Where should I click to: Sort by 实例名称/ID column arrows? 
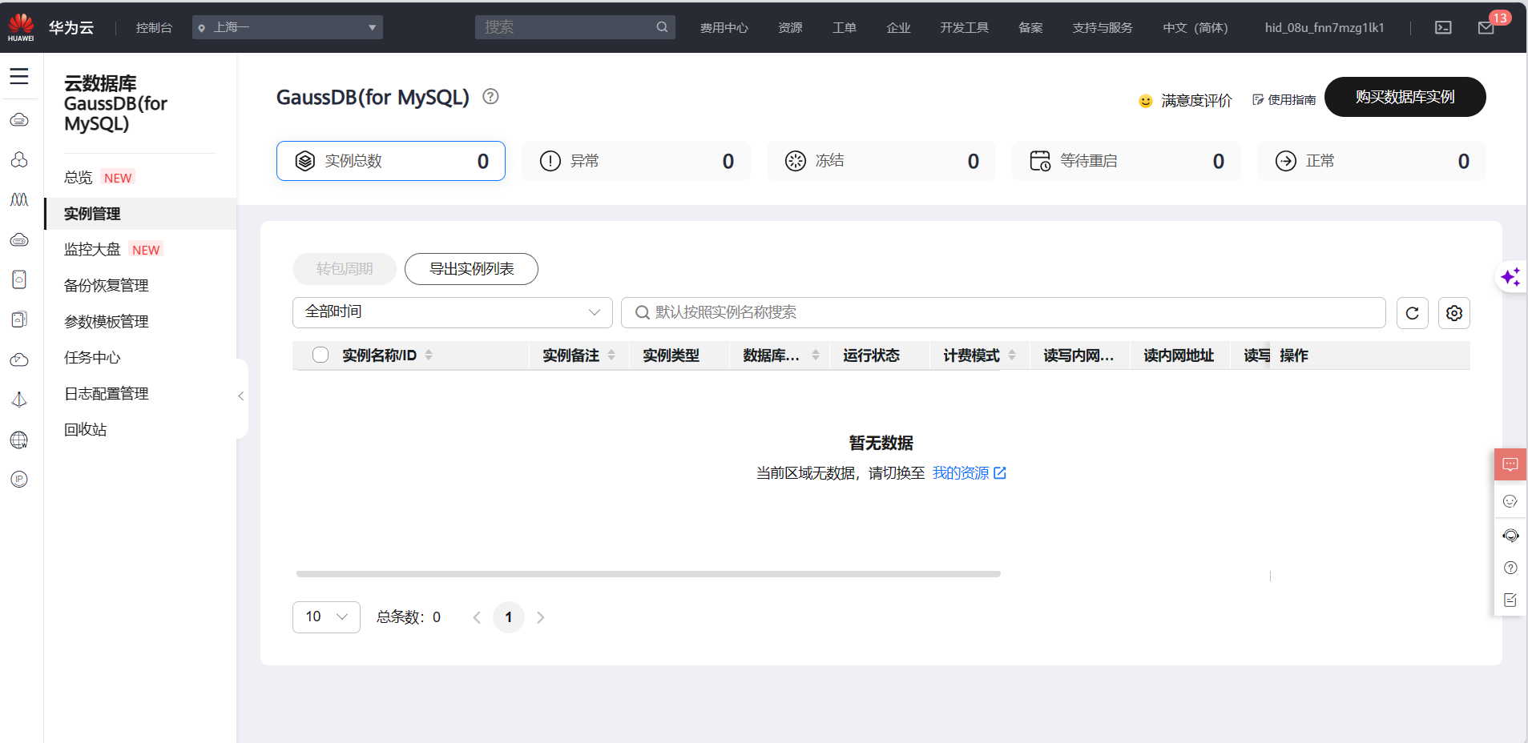click(429, 355)
